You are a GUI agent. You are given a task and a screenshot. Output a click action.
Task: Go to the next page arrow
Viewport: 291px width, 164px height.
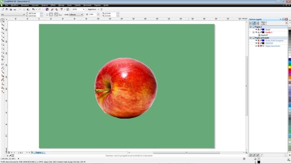coord(27,152)
